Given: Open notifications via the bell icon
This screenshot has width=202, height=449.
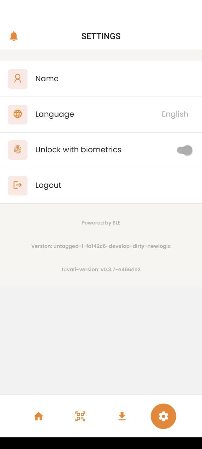Looking at the screenshot, I should (x=13, y=36).
